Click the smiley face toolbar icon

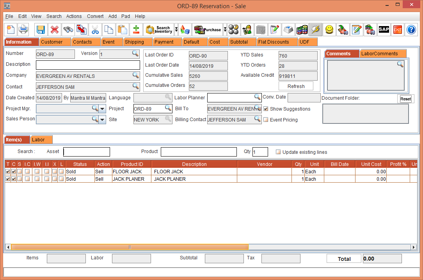pyautogui.click(x=329, y=30)
